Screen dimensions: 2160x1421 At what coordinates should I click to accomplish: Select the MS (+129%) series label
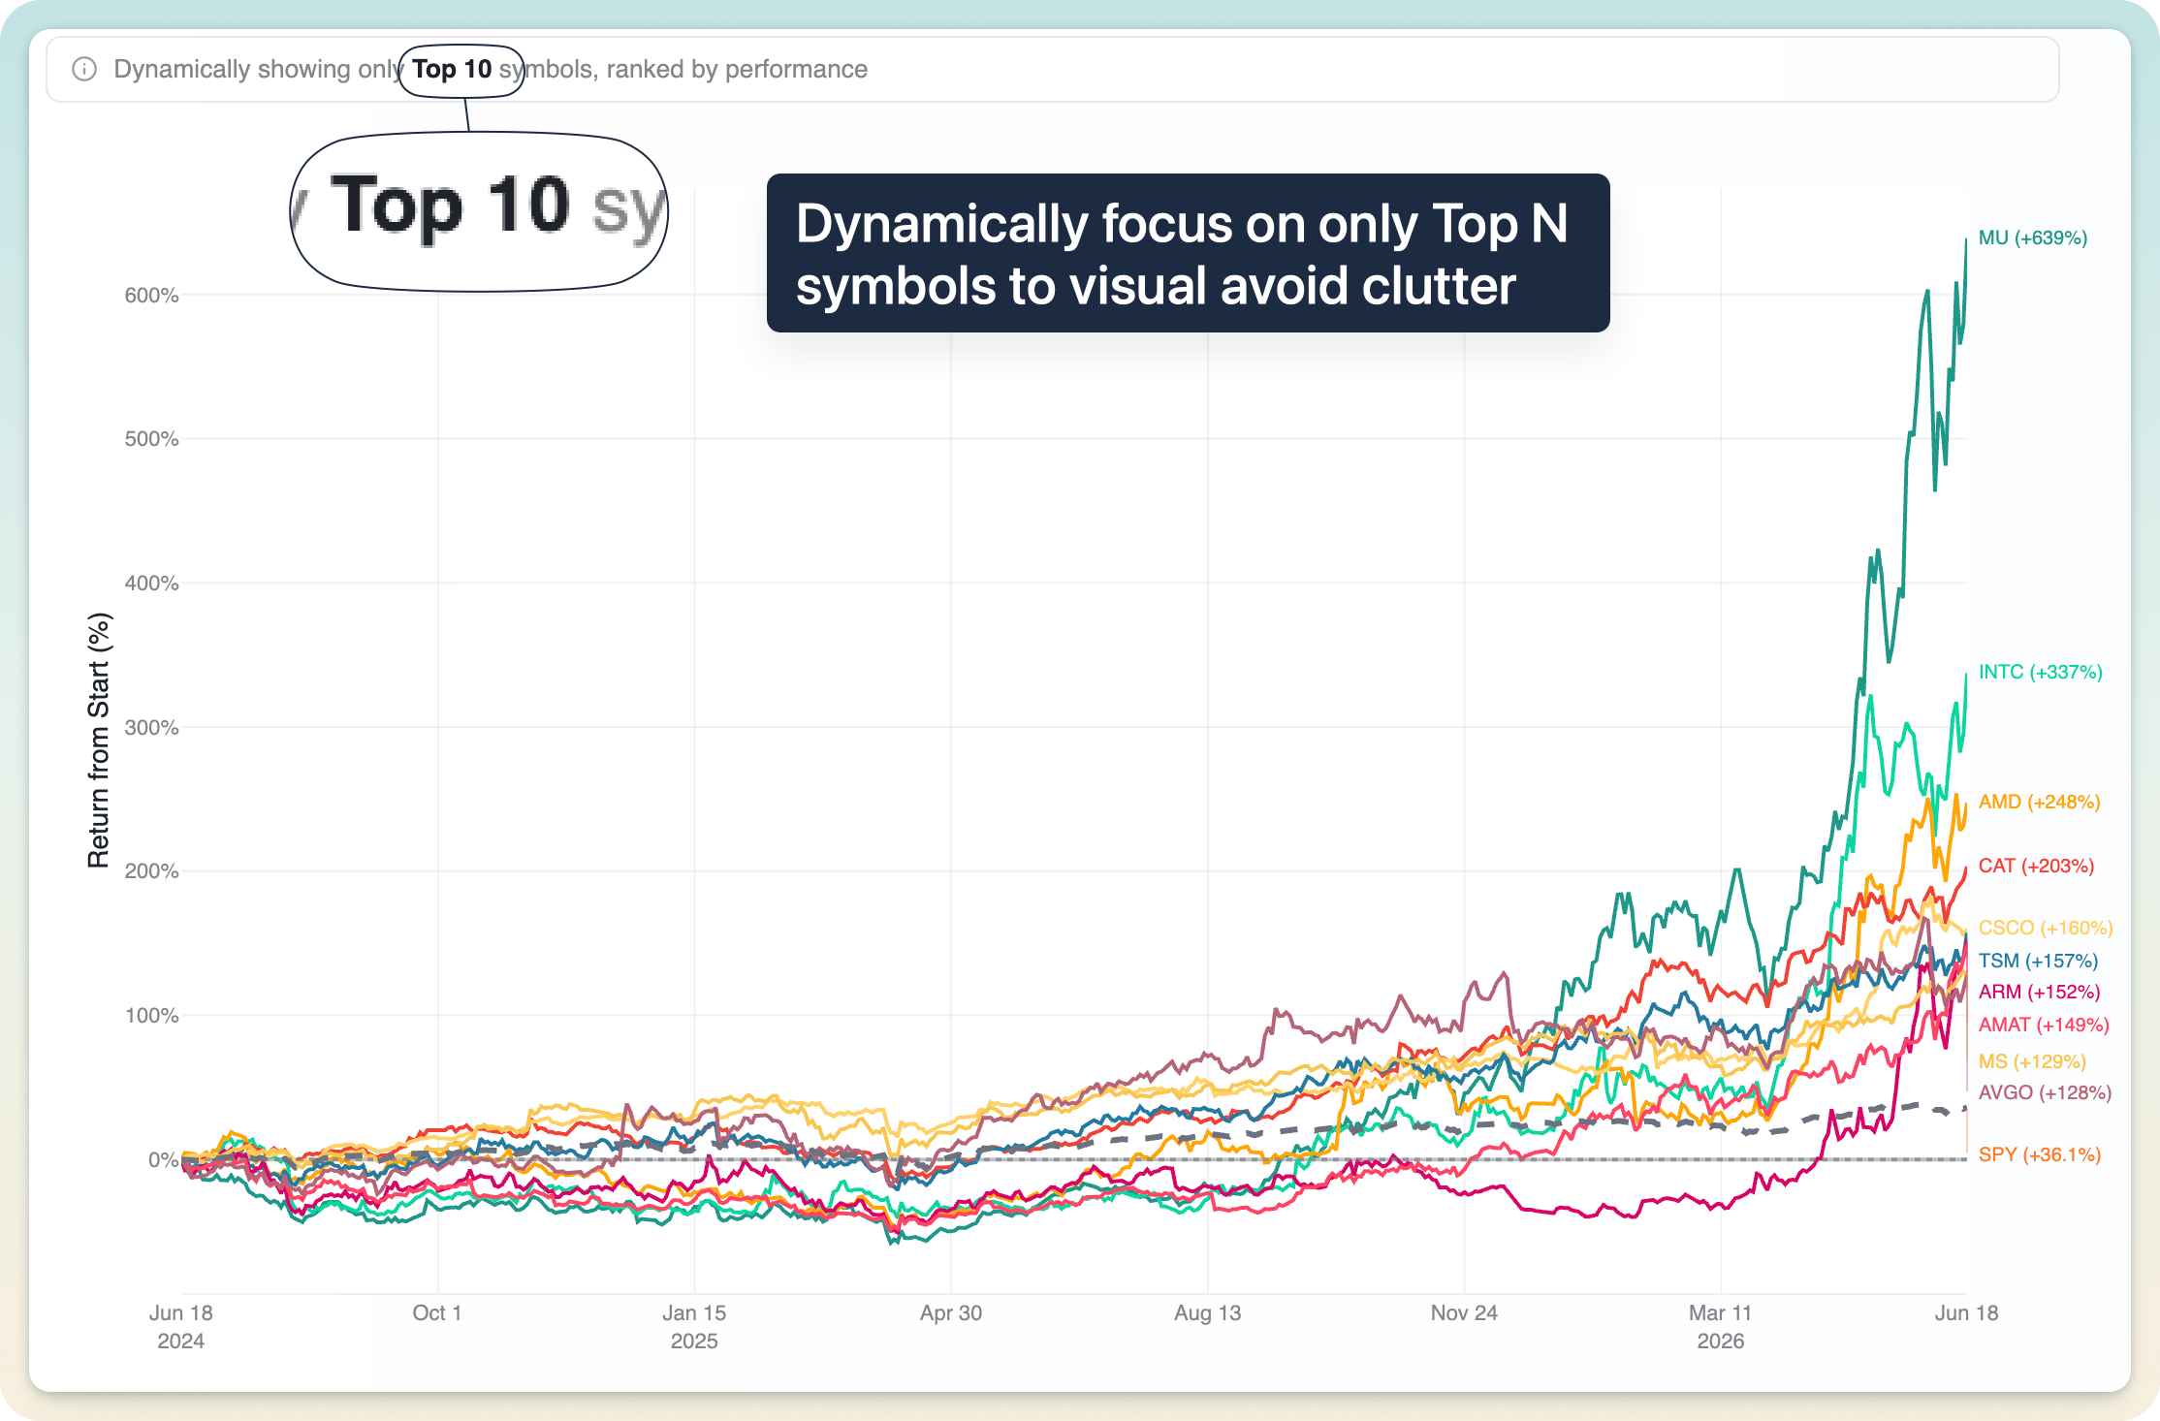click(x=2032, y=1061)
